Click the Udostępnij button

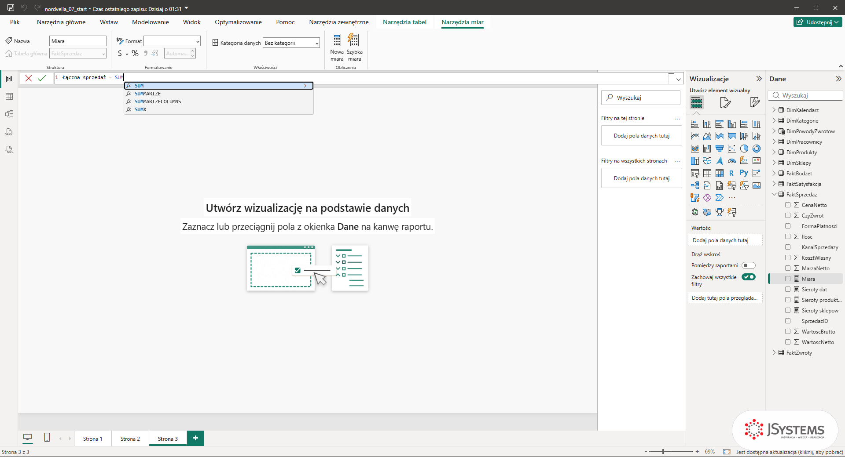pyautogui.click(x=818, y=22)
